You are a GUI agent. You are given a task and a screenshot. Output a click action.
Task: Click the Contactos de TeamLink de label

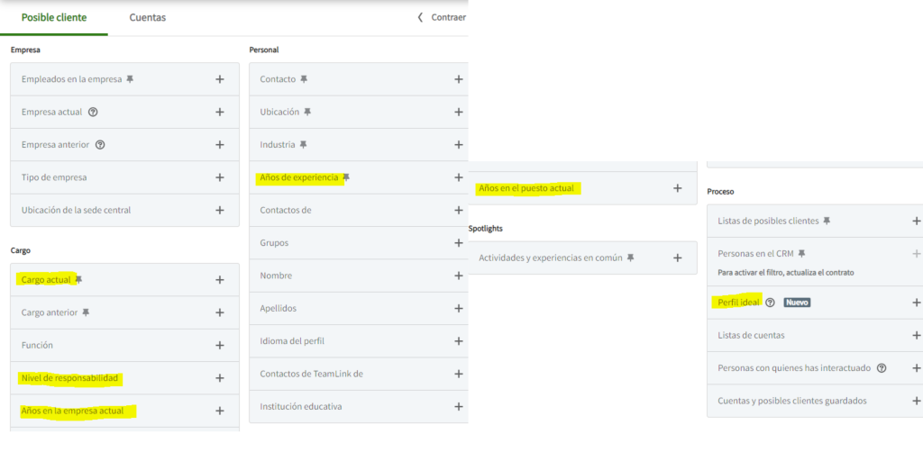[311, 374]
